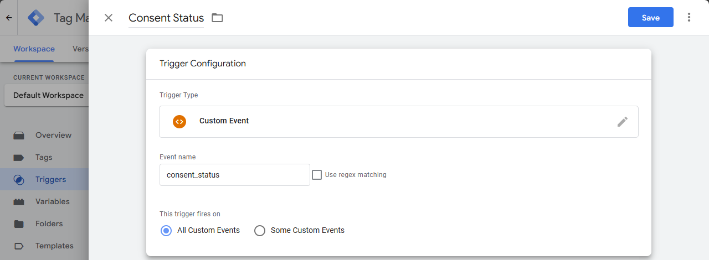Screen dimensions: 709x260
Task: Select Some Custom Events radio button
Action: (x=259, y=231)
